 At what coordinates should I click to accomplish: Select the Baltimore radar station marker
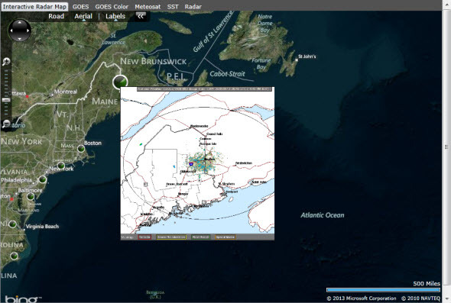[31, 196]
